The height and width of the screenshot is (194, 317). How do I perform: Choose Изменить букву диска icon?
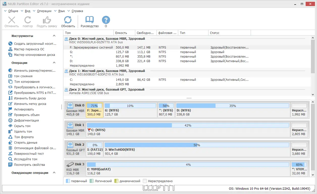[10, 98]
